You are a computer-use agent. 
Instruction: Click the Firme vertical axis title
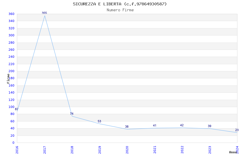(x=8, y=79)
